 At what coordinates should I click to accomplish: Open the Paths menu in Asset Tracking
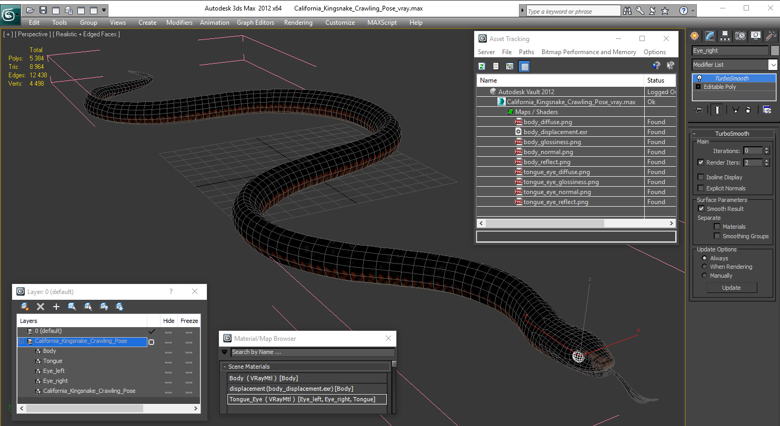tap(526, 52)
